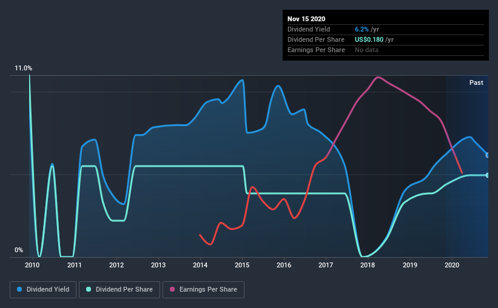The width and height of the screenshot is (498, 308).
Task: Select the 2013 x-axis label
Action: (158, 265)
